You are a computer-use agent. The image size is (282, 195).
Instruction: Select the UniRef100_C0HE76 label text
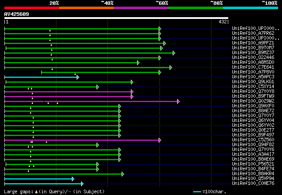click(253, 184)
